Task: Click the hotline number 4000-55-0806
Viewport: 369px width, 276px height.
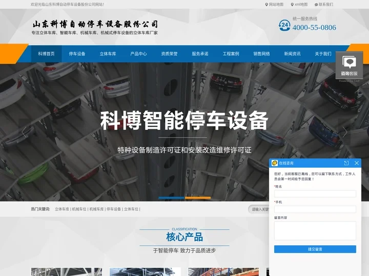Action: click(314, 28)
